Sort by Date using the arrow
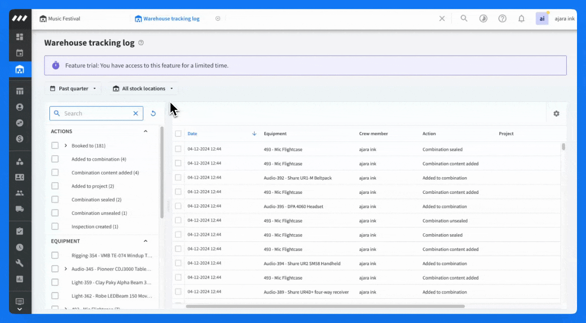This screenshot has width=586, height=323. tap(254, 134)
